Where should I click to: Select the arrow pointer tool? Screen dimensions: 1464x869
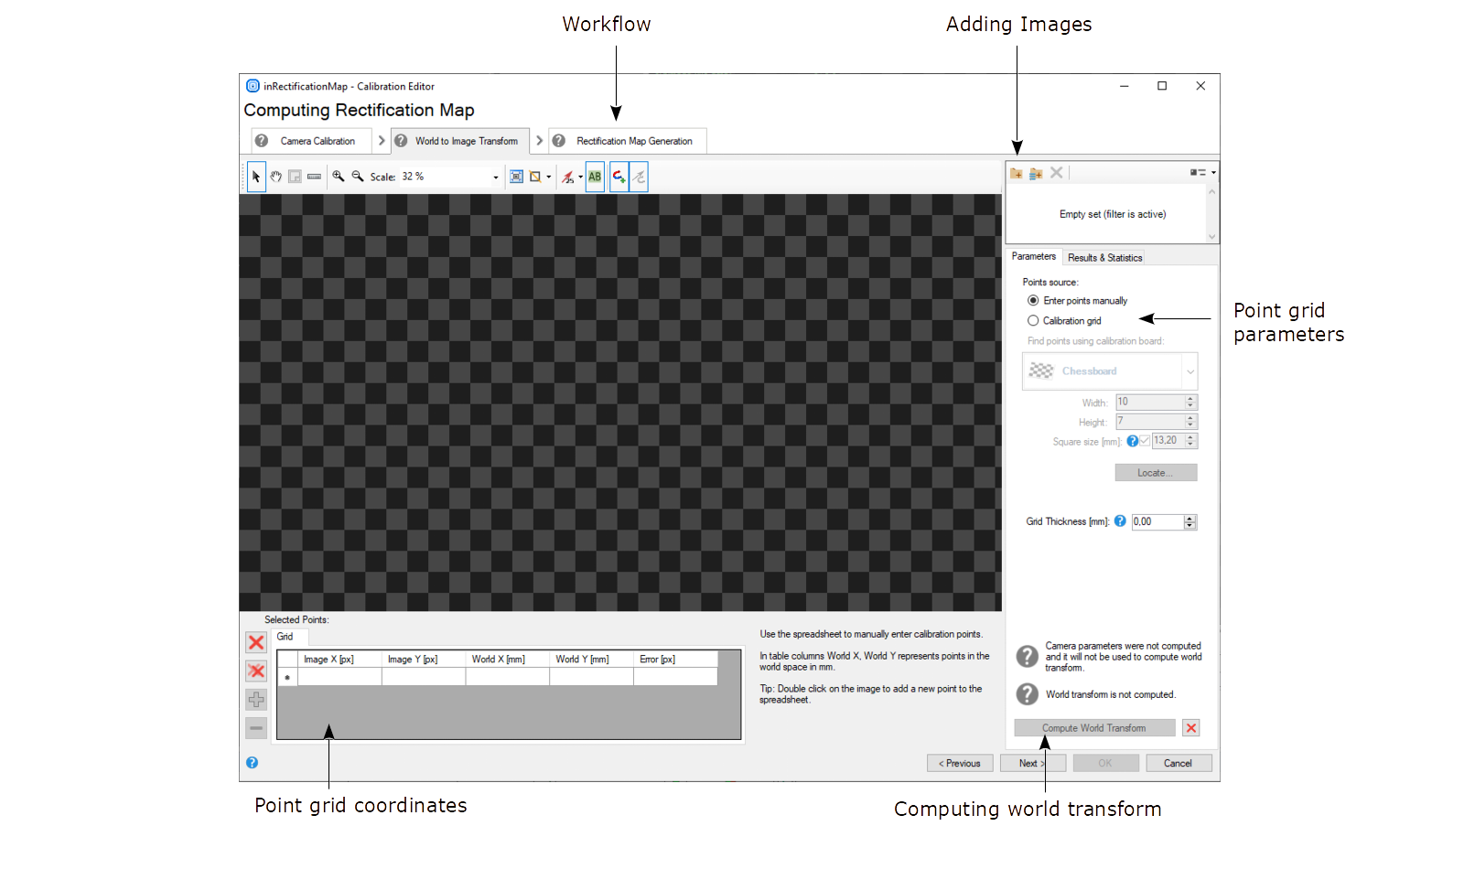(x=256, y=177)
